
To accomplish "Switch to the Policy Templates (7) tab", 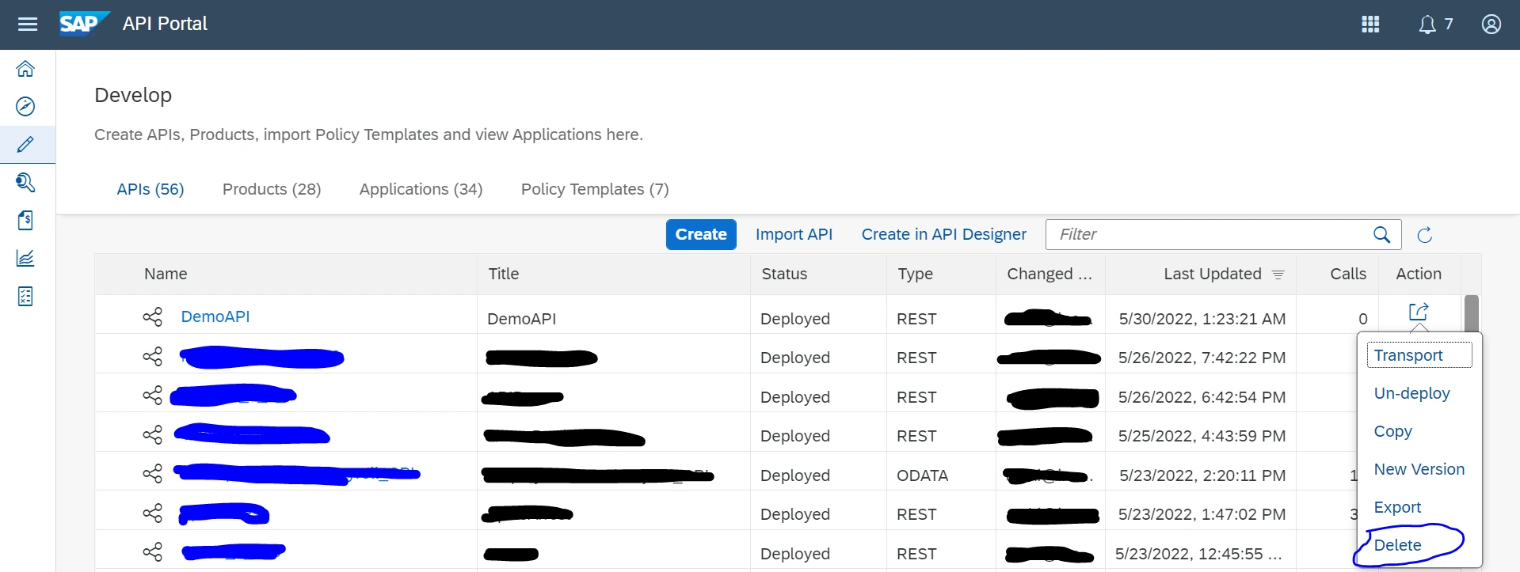I will [x=594, y=189].
